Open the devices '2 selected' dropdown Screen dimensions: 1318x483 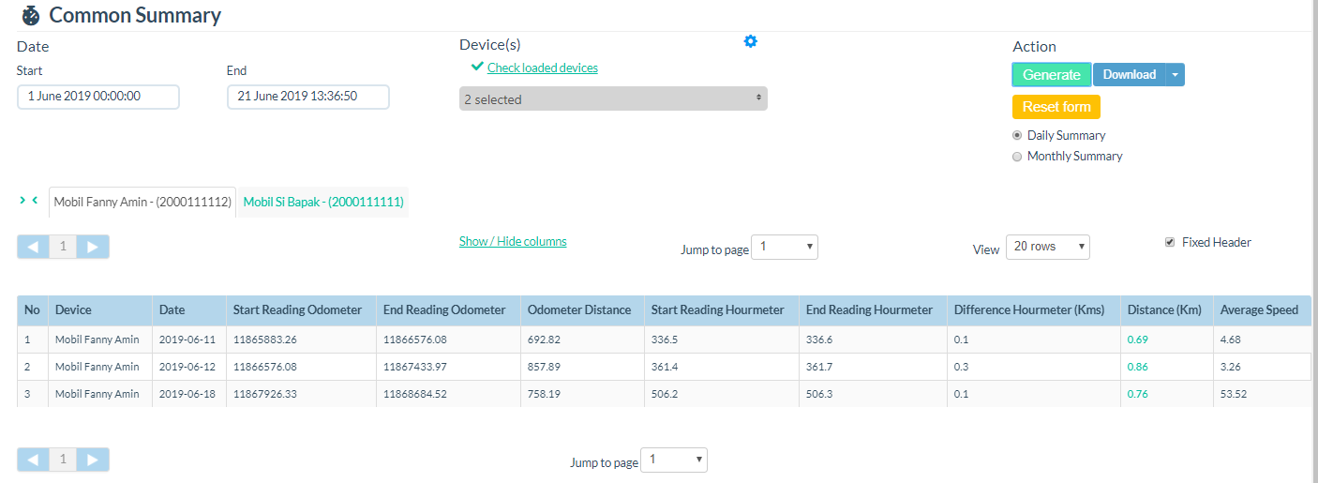(613, 98)
